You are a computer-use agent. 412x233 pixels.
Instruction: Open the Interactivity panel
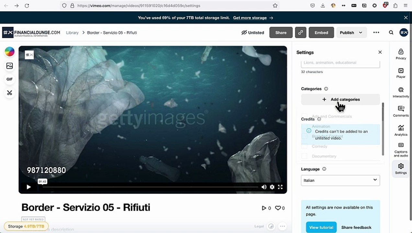point(401,92)
